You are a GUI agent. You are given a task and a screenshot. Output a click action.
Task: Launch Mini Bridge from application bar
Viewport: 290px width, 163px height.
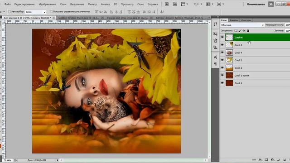click(175, 4)
